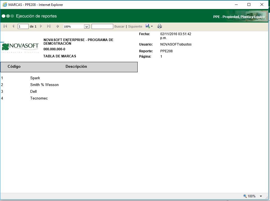
Task: Click the PPE208 report value
Action: (x=166, y=51)
